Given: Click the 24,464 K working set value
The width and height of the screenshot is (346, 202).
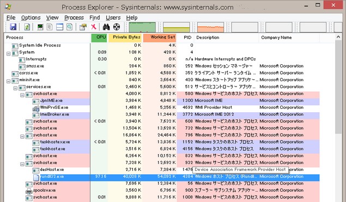Looking at the screenshot, I should 166,135.
